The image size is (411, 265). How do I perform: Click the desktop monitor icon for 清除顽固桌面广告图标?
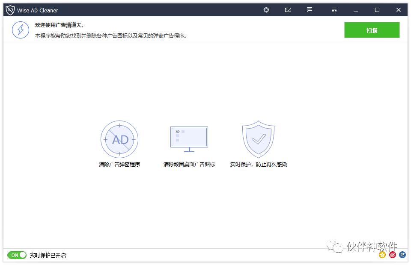pos(189,137)
